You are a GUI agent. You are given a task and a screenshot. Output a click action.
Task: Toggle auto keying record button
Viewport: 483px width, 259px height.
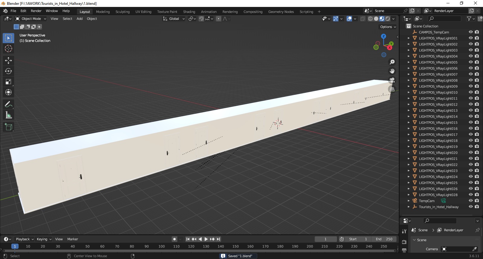tap(174, 239)
